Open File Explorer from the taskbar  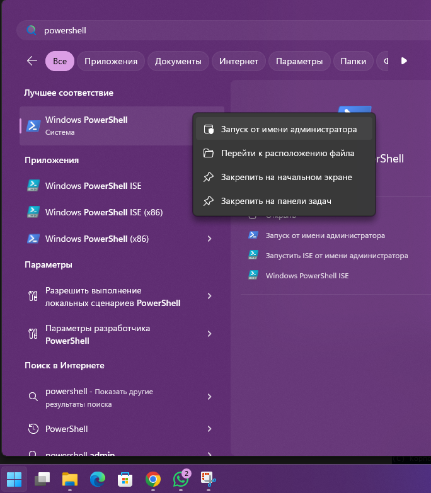point(70,479)
